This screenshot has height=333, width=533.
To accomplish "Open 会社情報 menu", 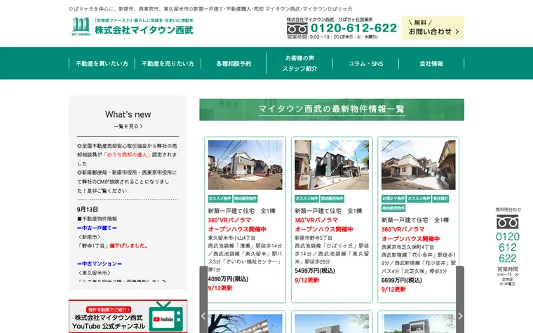I will tap(431, 64).
